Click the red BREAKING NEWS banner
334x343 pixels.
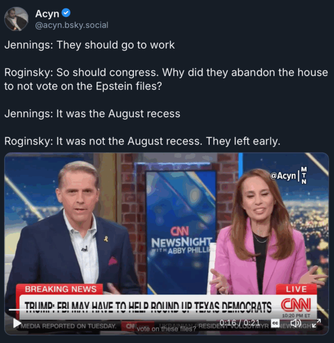coord(60,289)
